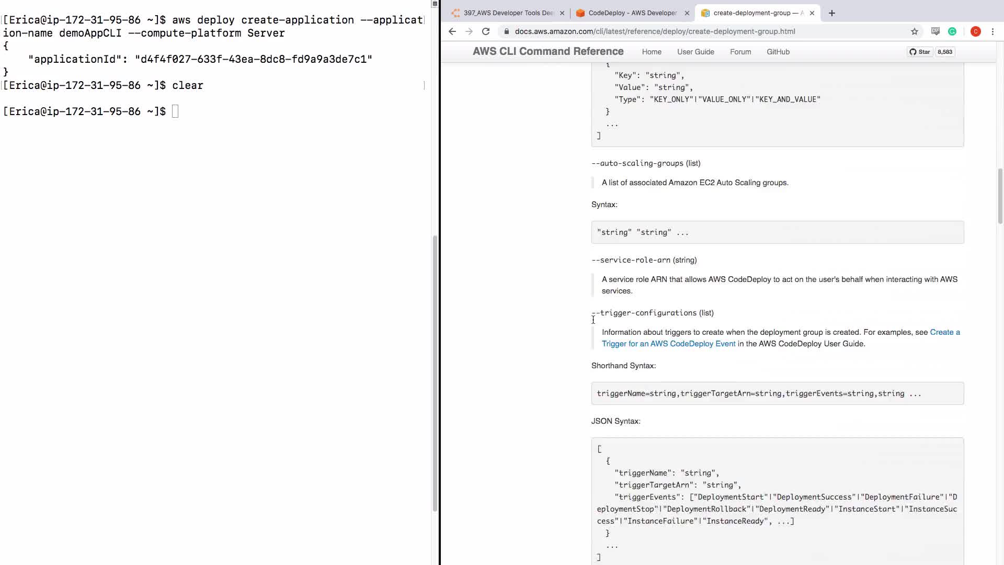This screenshot has height=565, width=1004.
Task: Click the site lock security icon
Action: [506, 31]
